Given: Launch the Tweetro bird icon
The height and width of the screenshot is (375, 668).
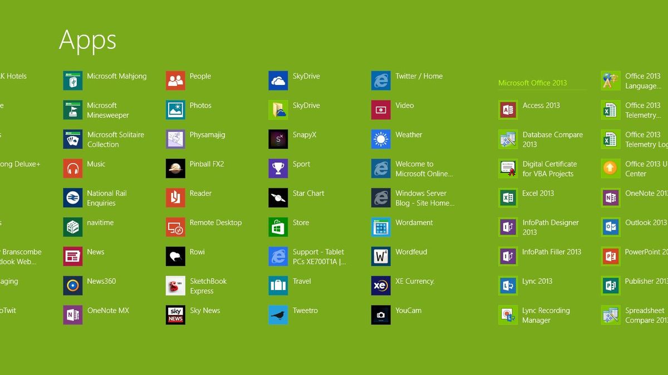Looking at the screenshot, I should (x=278, y=315).
